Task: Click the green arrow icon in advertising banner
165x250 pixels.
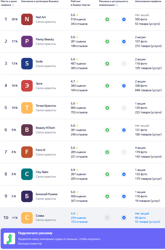Action: pyautogui.click(x=9, y=238)
